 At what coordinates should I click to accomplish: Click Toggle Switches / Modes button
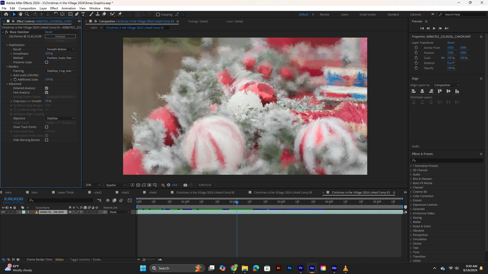click(85, 260)
